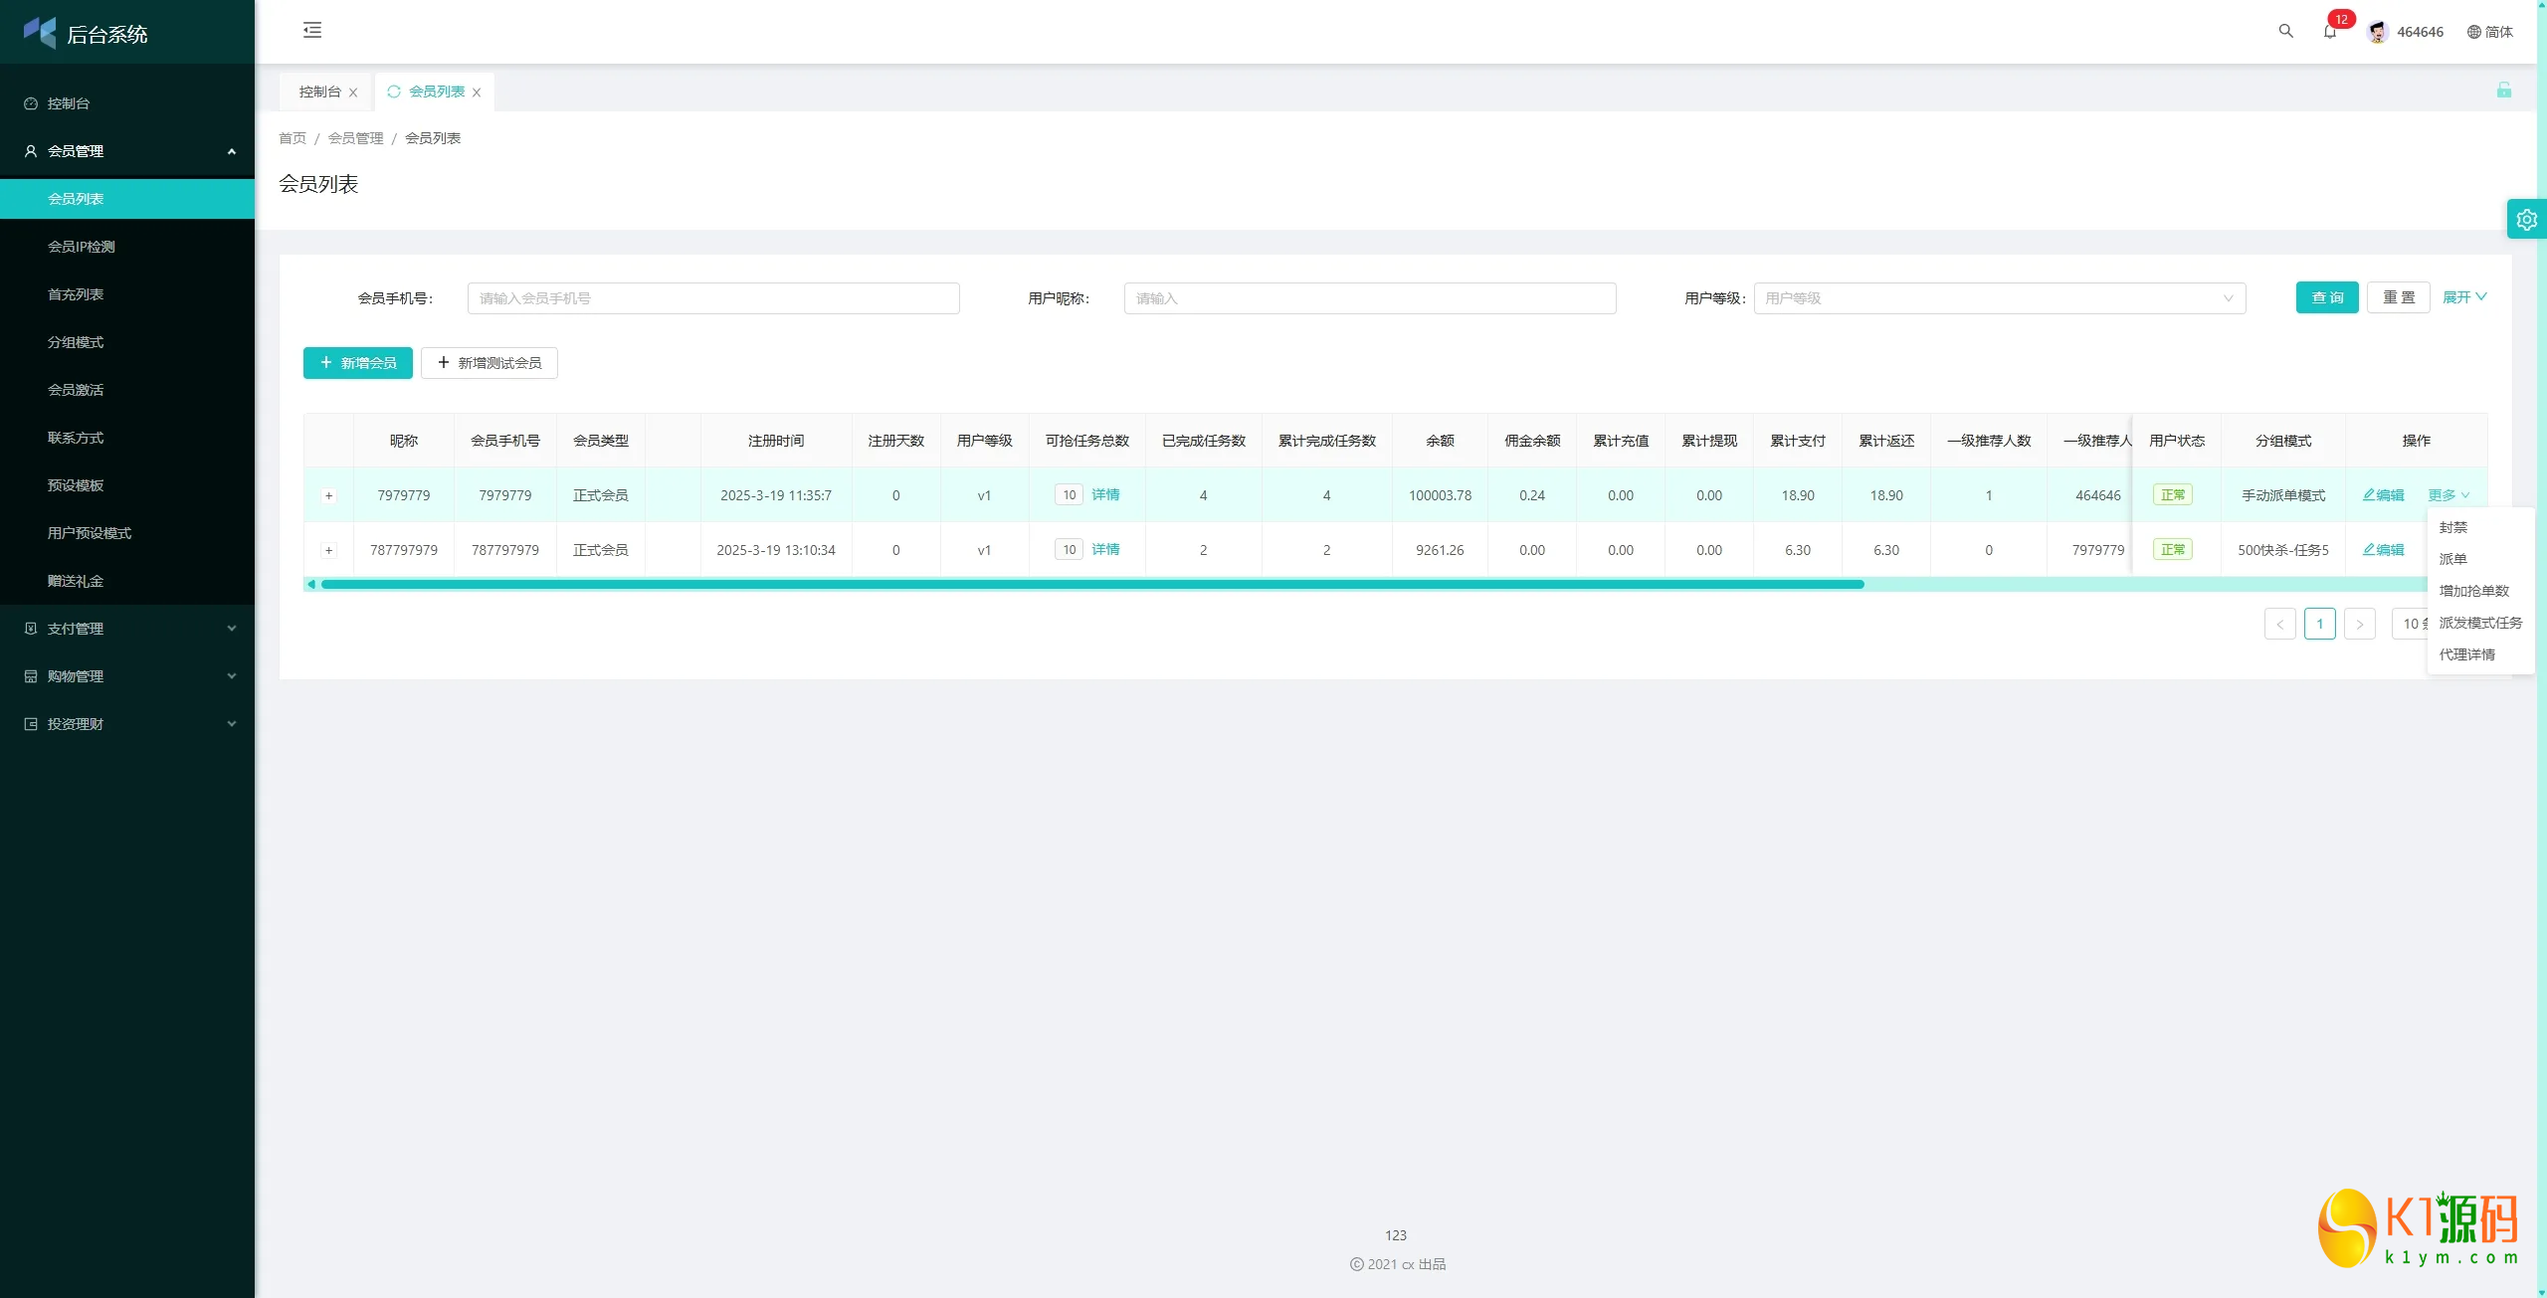Screen dimensions: 2547x1298
Task: Open the 用户等级 dropdown
Action: (1999, 298)
